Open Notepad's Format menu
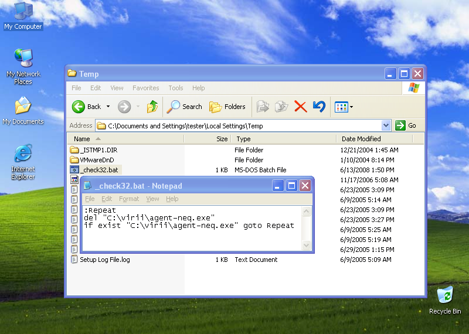This screenshot has height=334, width=469. (129, 199)
